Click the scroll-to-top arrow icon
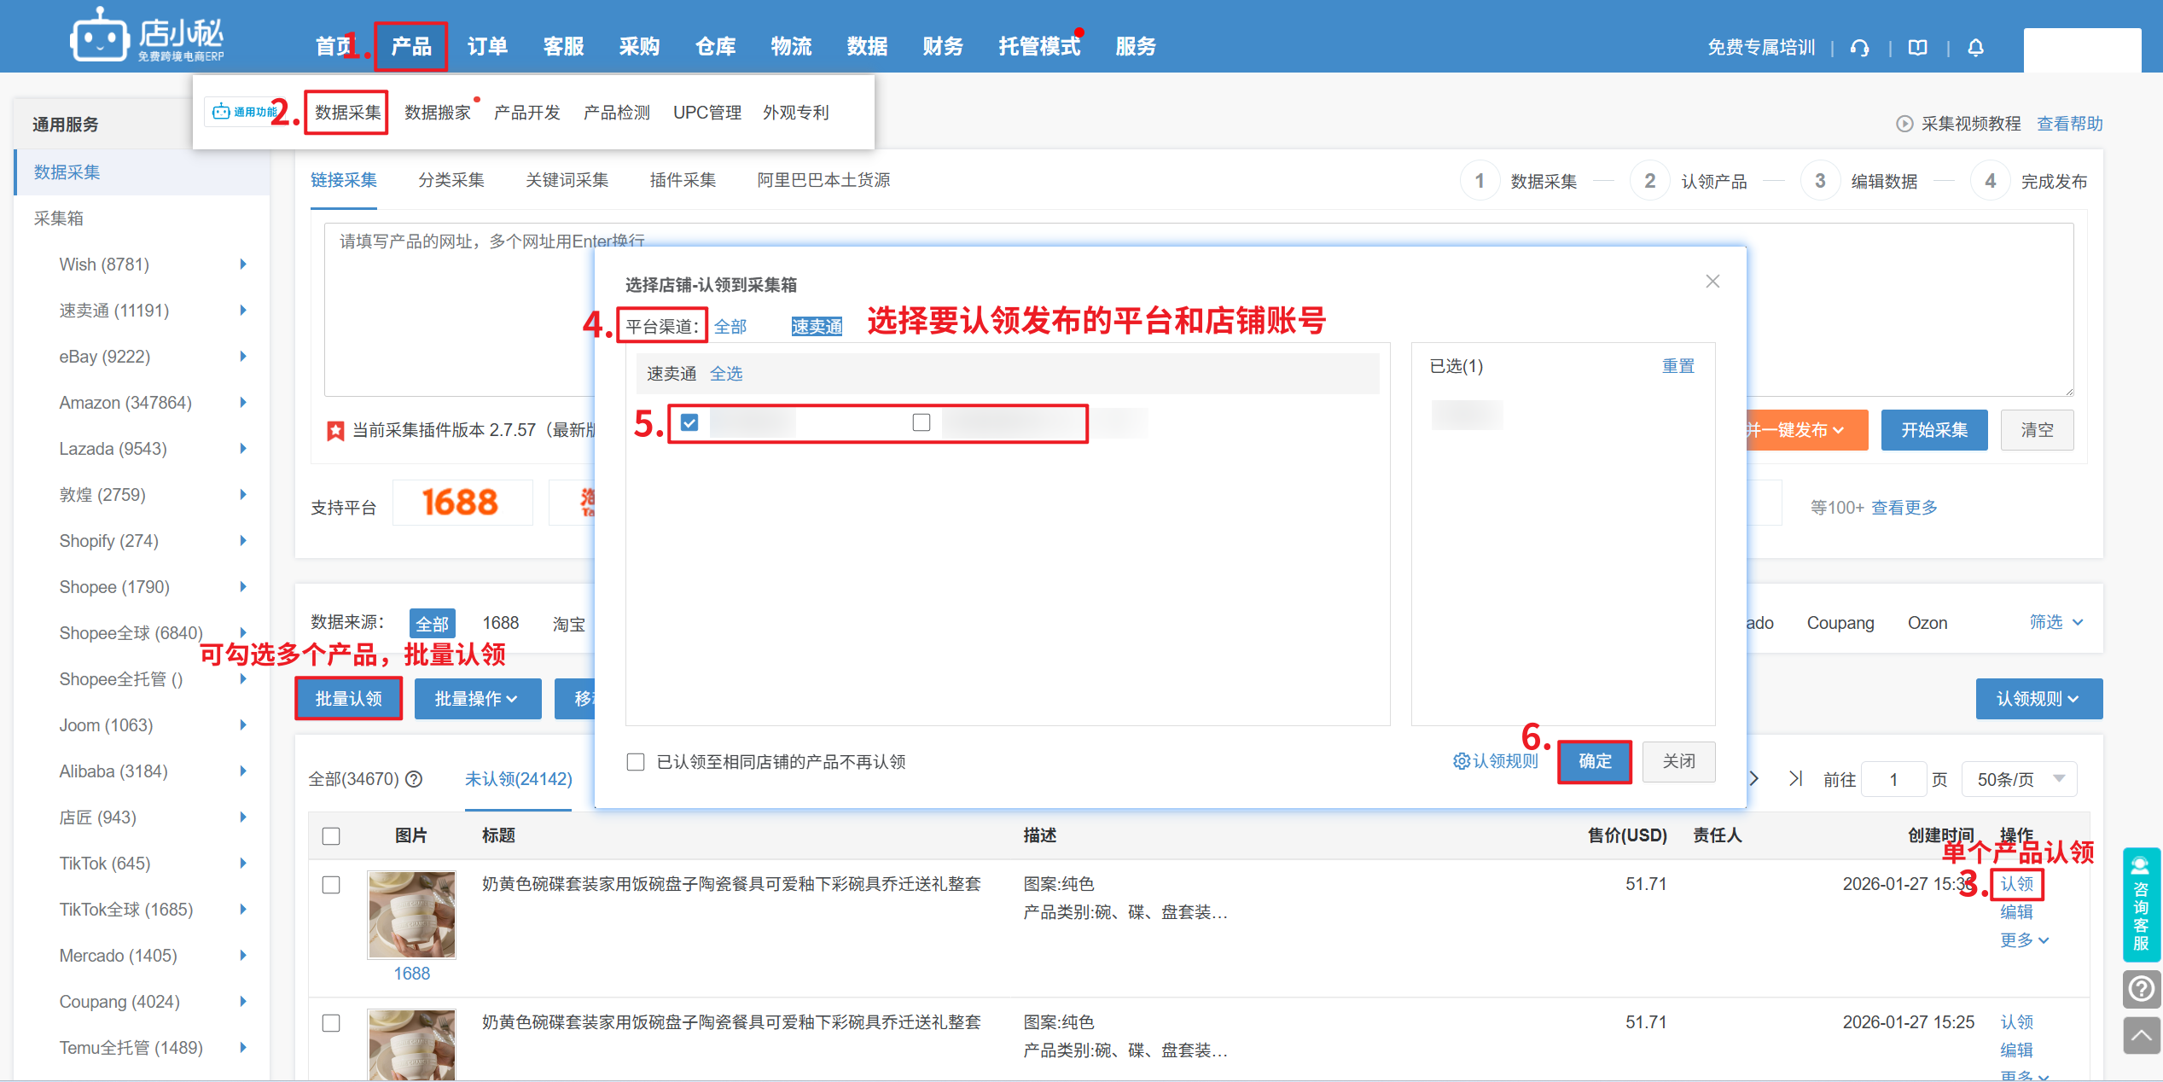Screen dimensions: 2163x1082 pos(2140,1036)
